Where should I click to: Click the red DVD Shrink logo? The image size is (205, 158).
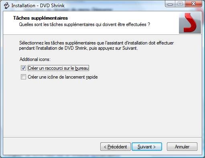[190, 23]
